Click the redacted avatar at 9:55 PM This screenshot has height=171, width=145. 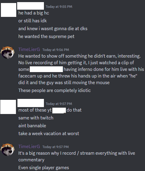pyautogui.click(x=9, y=10)
